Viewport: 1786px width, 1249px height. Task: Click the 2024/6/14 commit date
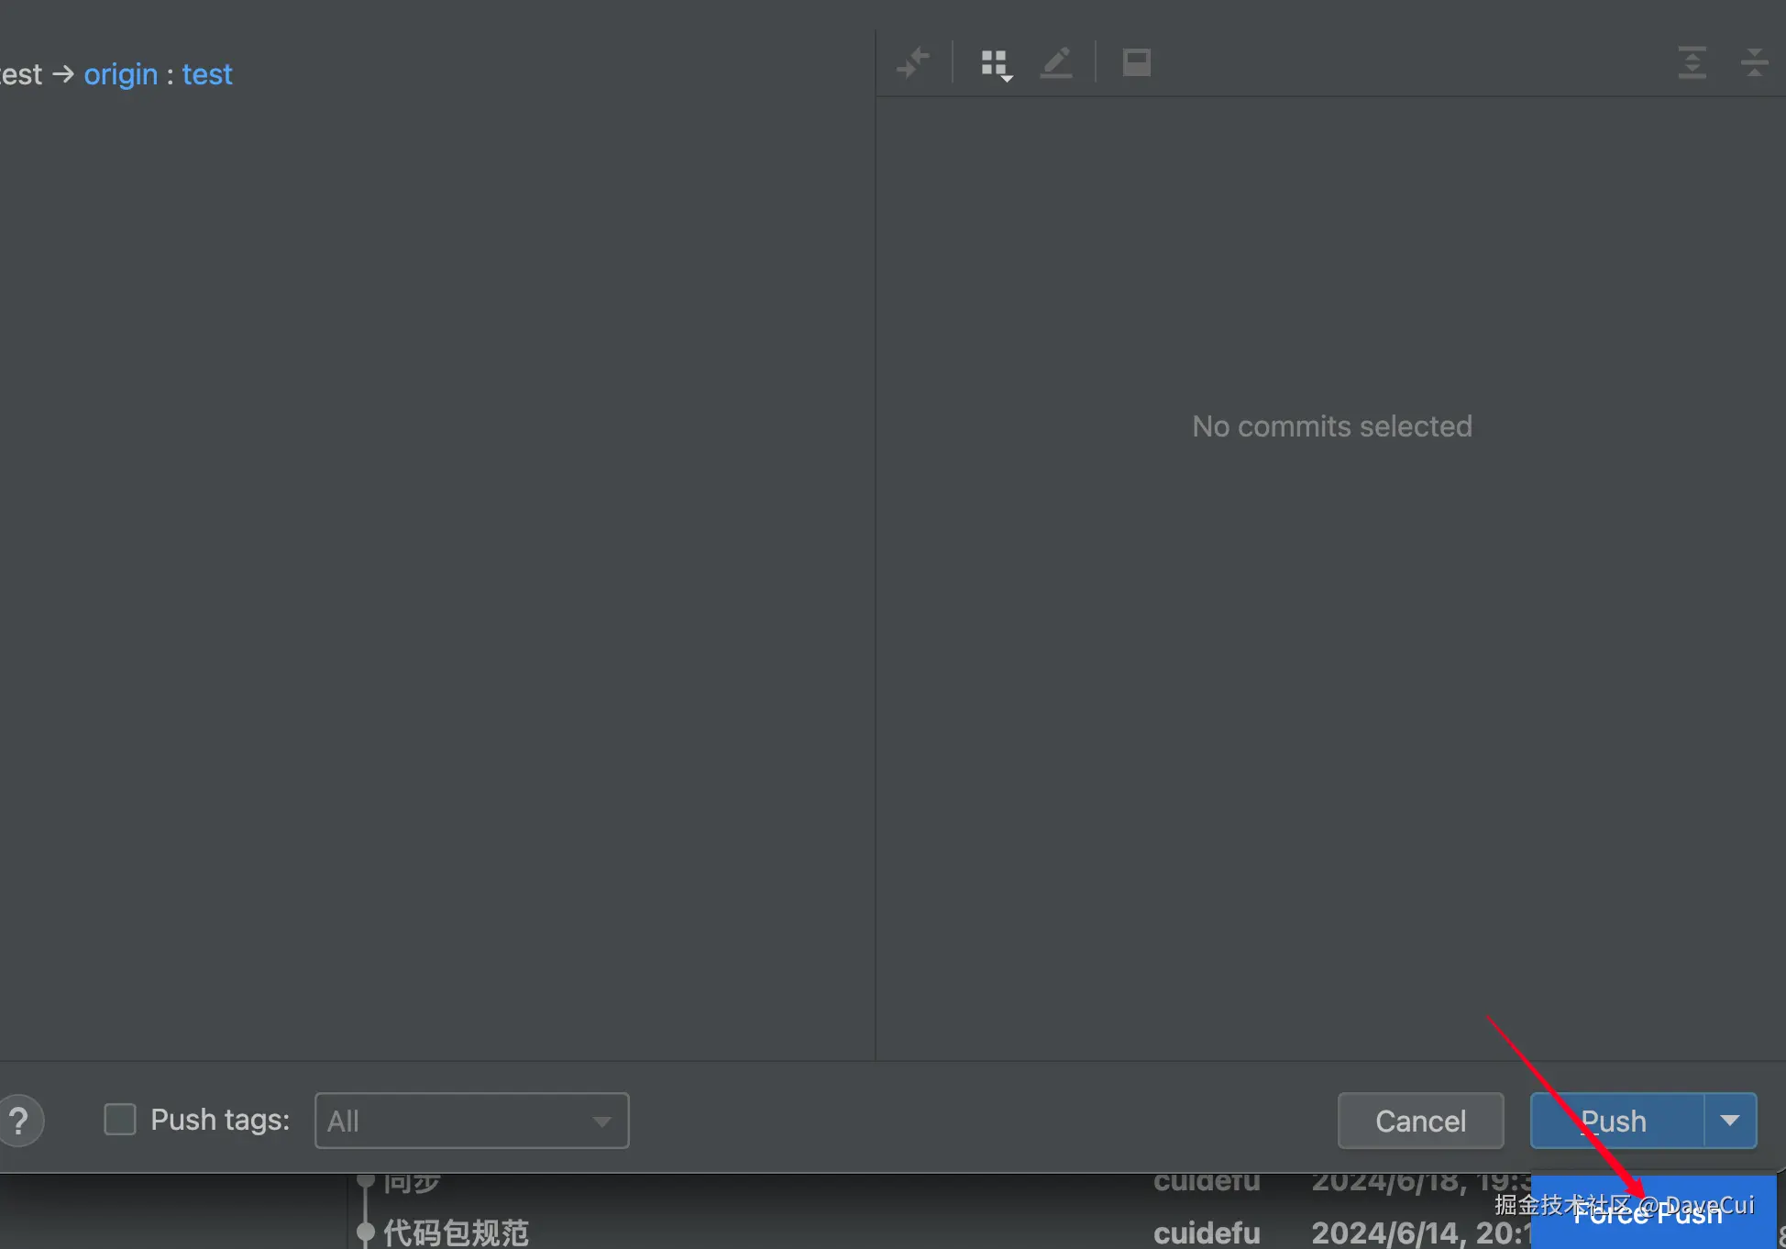click(x=1420, y=1232)
